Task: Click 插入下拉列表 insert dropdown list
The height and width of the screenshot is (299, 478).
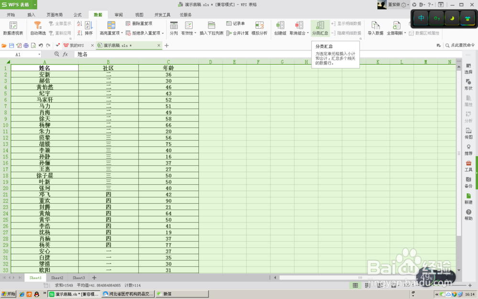Action: click(x=211, y=28)
